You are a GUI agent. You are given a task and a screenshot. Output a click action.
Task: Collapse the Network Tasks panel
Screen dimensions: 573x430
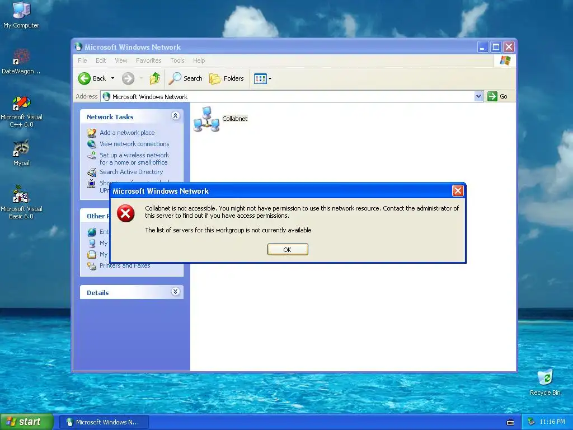pyautogui.click(x=175, y=116)
